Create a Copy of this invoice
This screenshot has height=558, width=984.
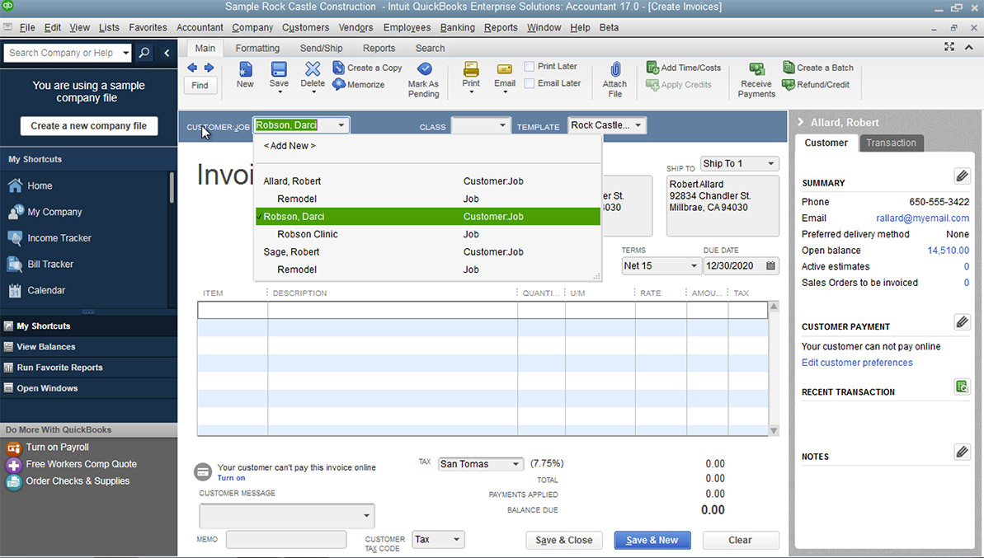pyautogui.click(x=367, y=68)
